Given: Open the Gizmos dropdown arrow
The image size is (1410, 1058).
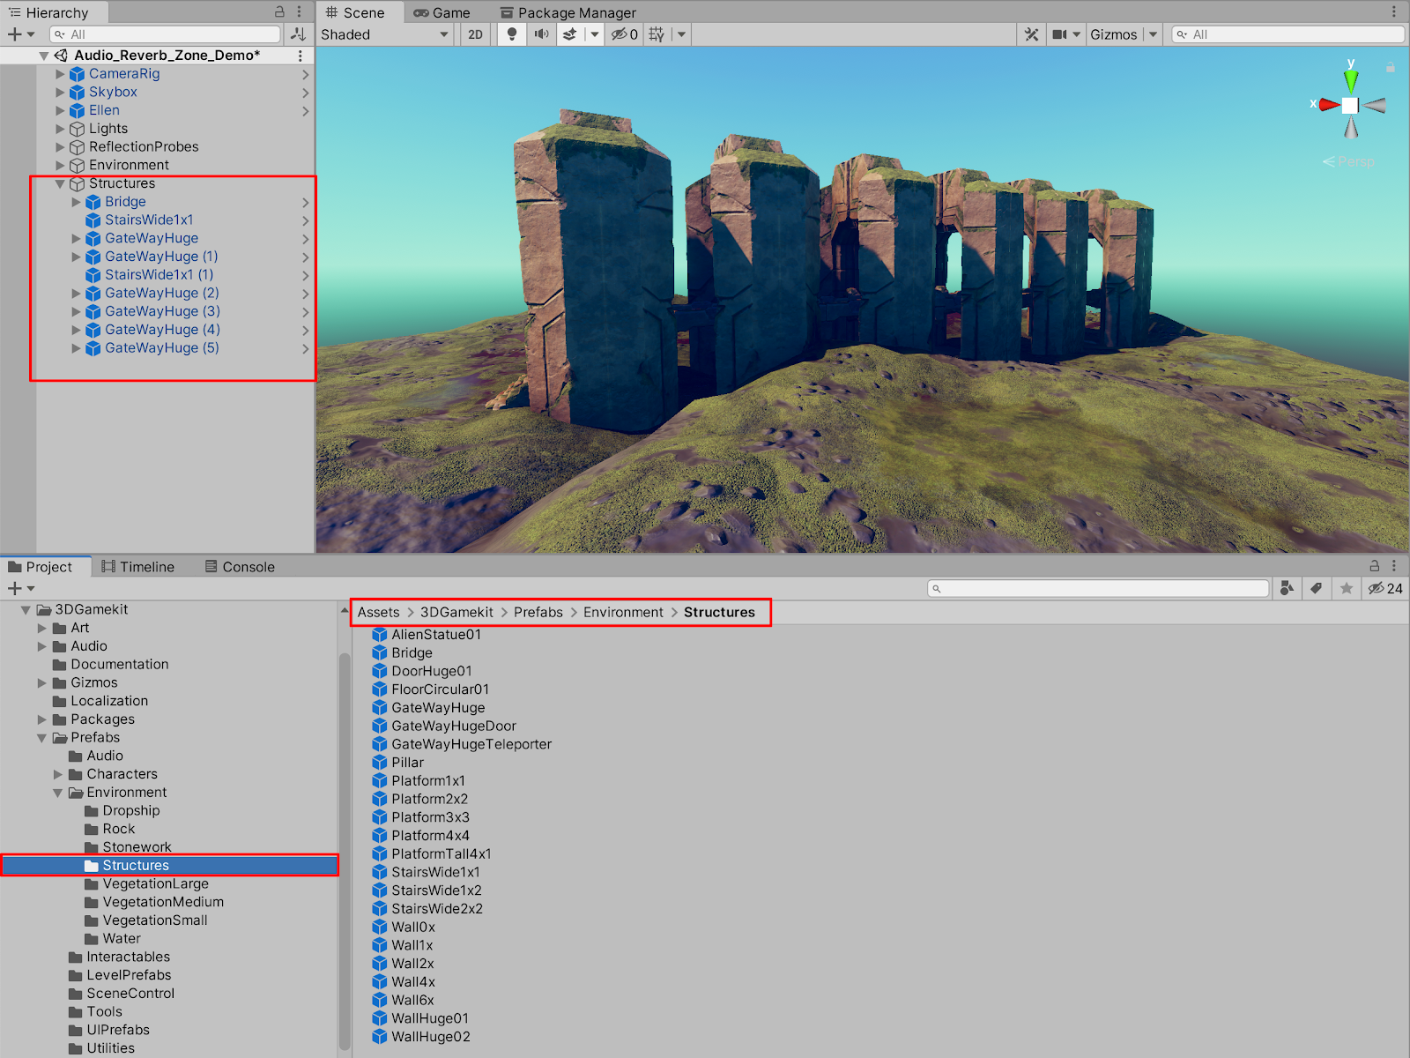Looking at the screenshot, I should tap(1153, 34).
